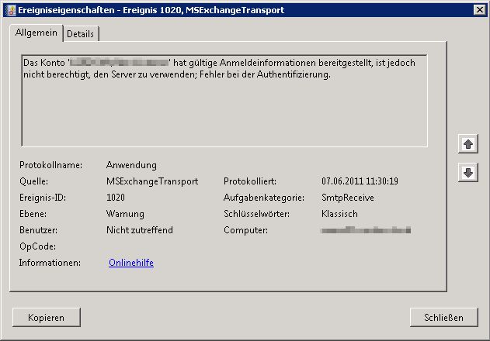Click the Kopieren button

47,317
